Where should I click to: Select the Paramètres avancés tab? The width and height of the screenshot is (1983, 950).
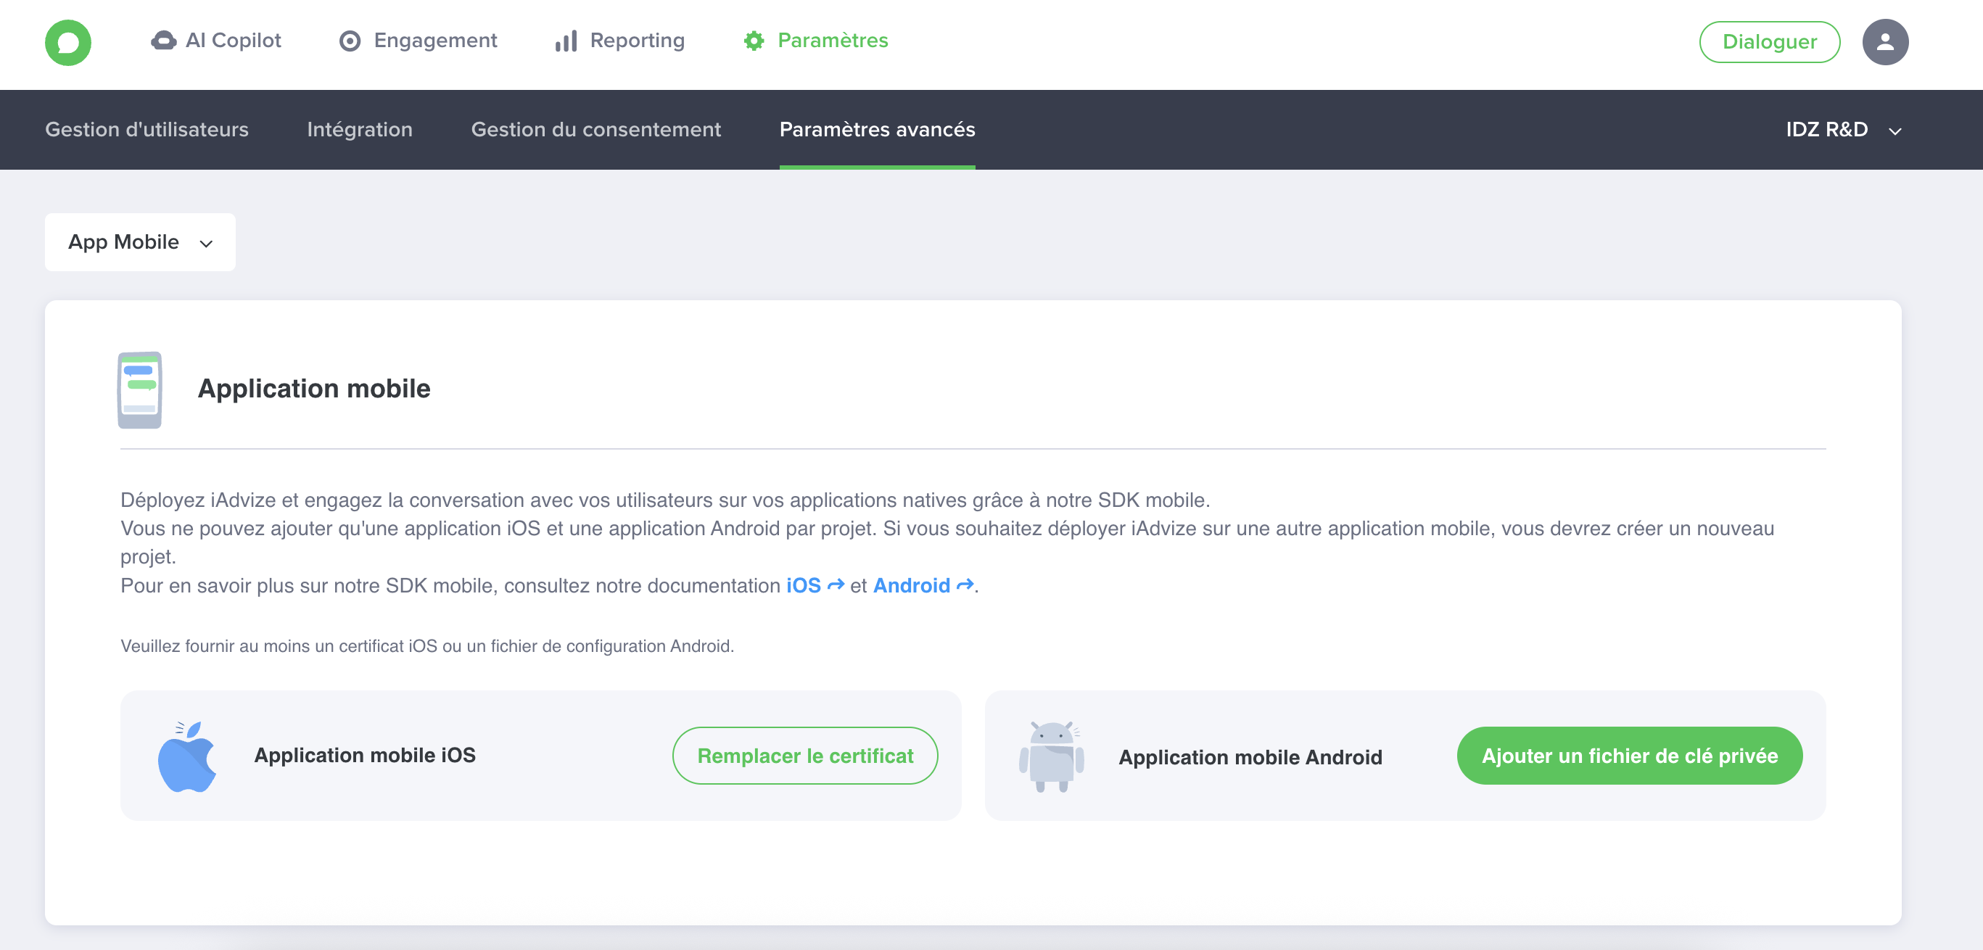877,129
